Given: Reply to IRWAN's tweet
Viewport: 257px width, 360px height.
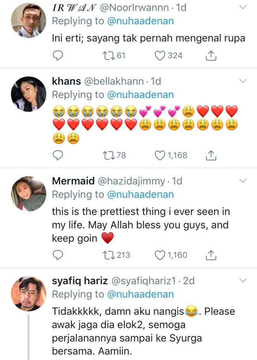Looking at the screenshot, I should click(57, 56).
